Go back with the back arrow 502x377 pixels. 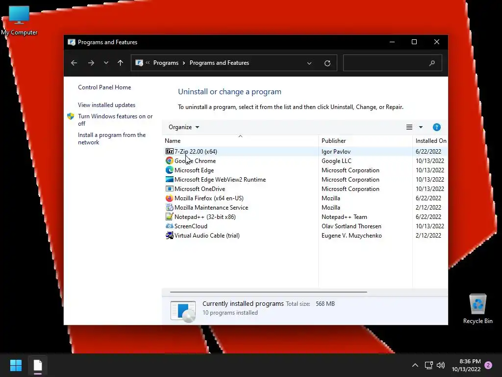point(74,63)
